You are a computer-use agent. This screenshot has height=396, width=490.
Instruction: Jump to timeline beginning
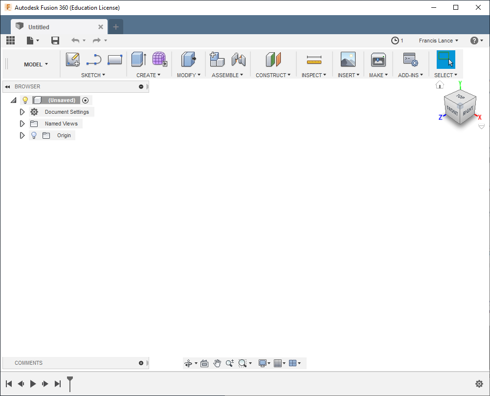pos(9,384)
